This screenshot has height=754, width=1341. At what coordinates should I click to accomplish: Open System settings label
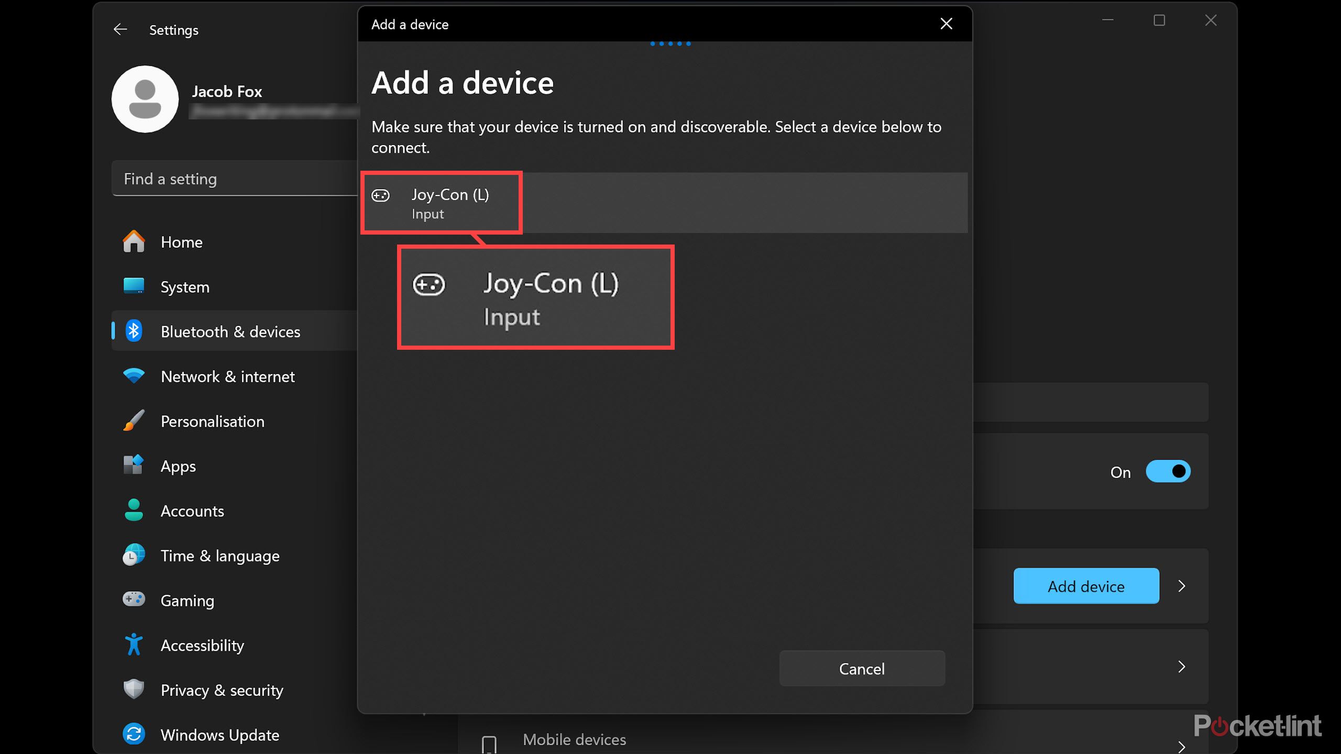coord(185,287)
